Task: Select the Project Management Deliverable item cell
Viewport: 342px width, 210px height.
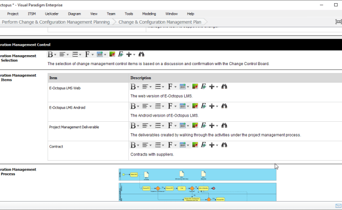Action: pyautogui.click(x=88, y=131)
